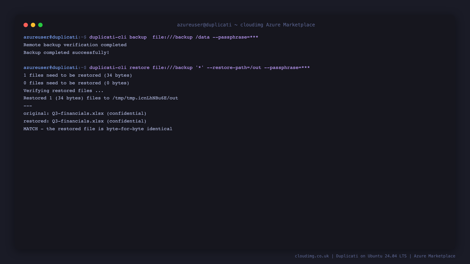Click the 'duplicati-cli backup' command line

click(x=141, y=37)
